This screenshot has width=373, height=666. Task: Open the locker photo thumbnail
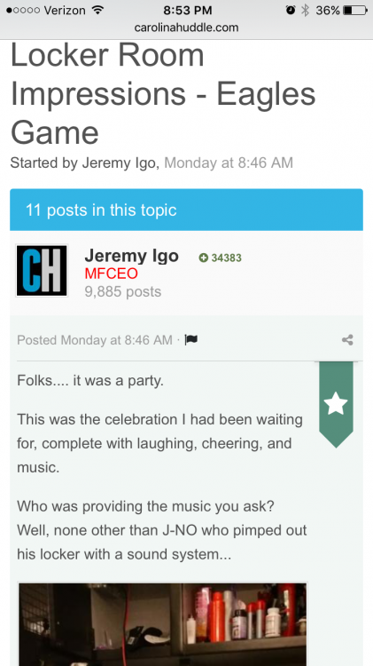162,624
